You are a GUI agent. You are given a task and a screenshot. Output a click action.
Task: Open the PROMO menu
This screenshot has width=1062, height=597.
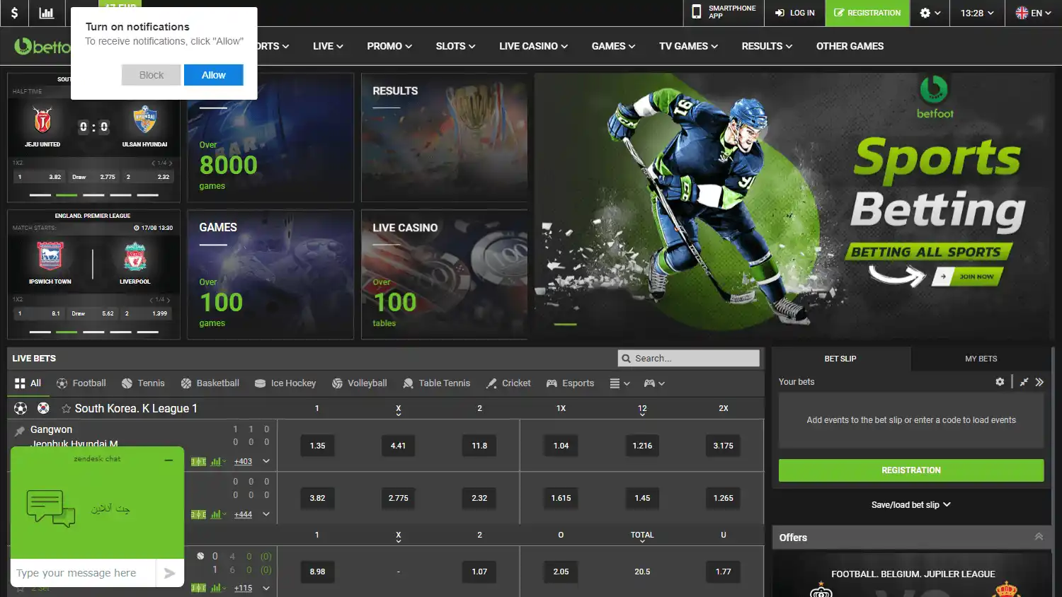(389, 46)
